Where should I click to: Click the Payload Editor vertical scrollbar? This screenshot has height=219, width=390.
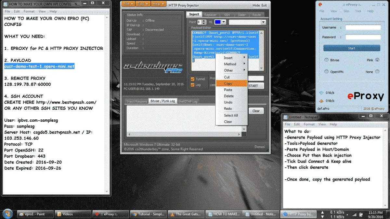(x=261, y=50)
